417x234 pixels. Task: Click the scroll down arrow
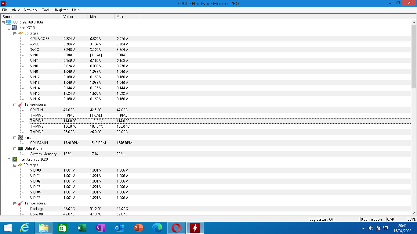click(x=414, y=213)
